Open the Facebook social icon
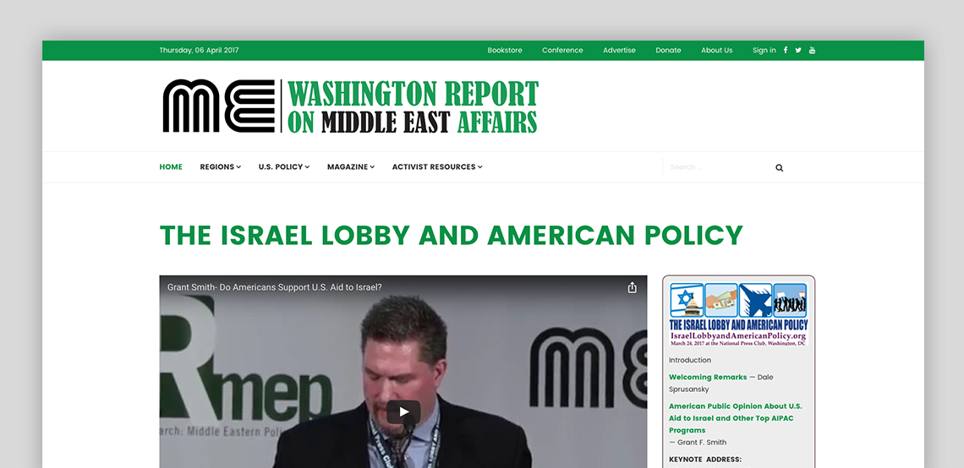 [x=785, y=51]
